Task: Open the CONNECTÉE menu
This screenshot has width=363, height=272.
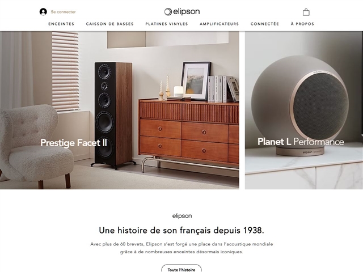Action: tap(265, 24)
